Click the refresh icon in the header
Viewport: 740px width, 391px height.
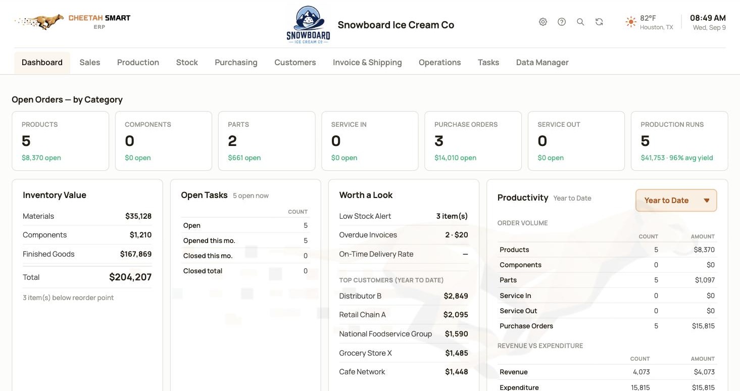coord(599,22)
